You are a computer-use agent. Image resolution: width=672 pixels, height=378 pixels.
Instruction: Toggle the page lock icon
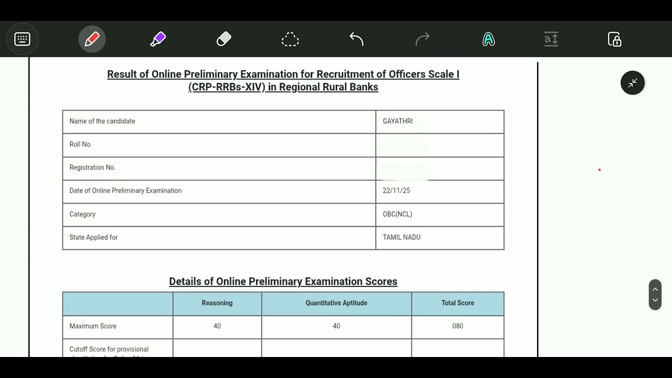[x=615, y=39]
